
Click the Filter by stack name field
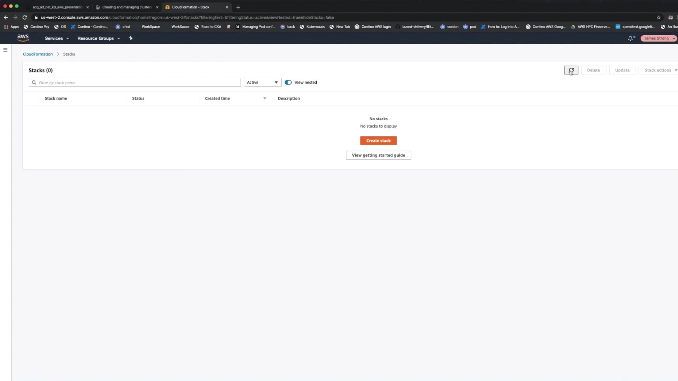click(x=138, y=83)
